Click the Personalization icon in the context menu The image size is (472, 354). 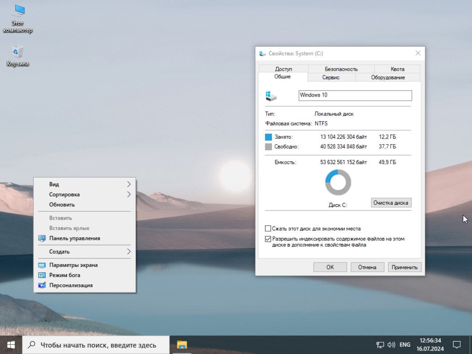(x=42, y=285)
